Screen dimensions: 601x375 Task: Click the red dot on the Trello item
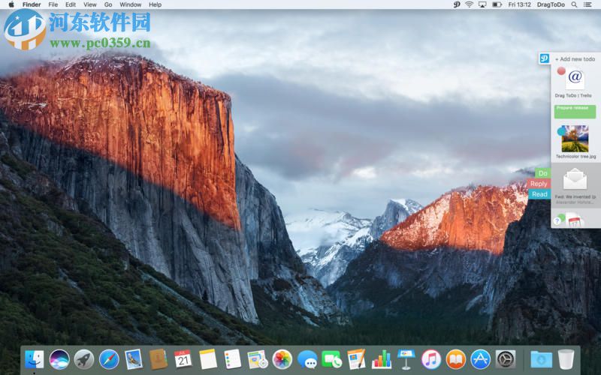pyautogui.click(x=561, y=70)
